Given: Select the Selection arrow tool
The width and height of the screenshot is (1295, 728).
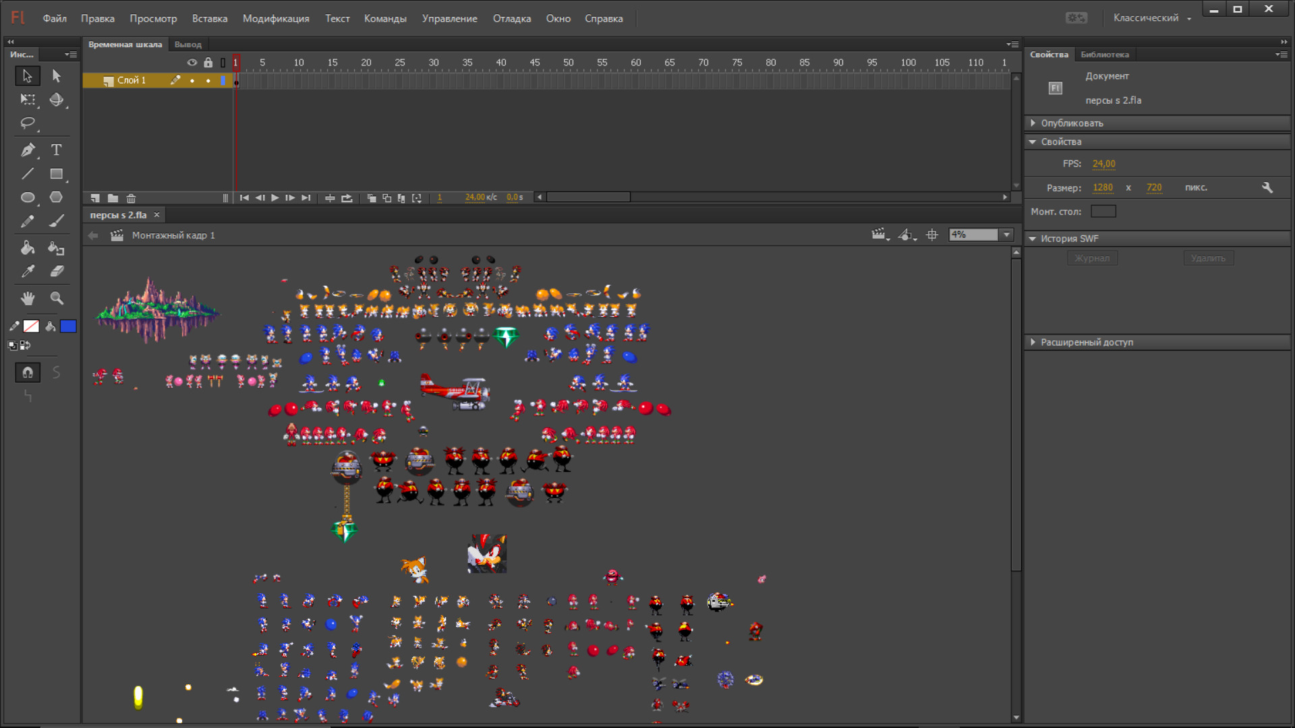Looking at the screenshot, I should tap(28, 76).
